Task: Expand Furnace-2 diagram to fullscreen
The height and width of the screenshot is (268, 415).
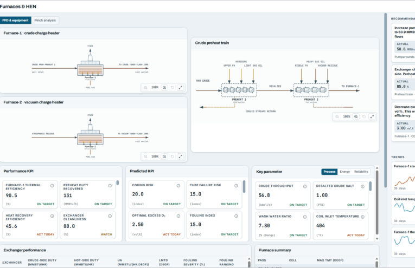Action: pos(181,156)
